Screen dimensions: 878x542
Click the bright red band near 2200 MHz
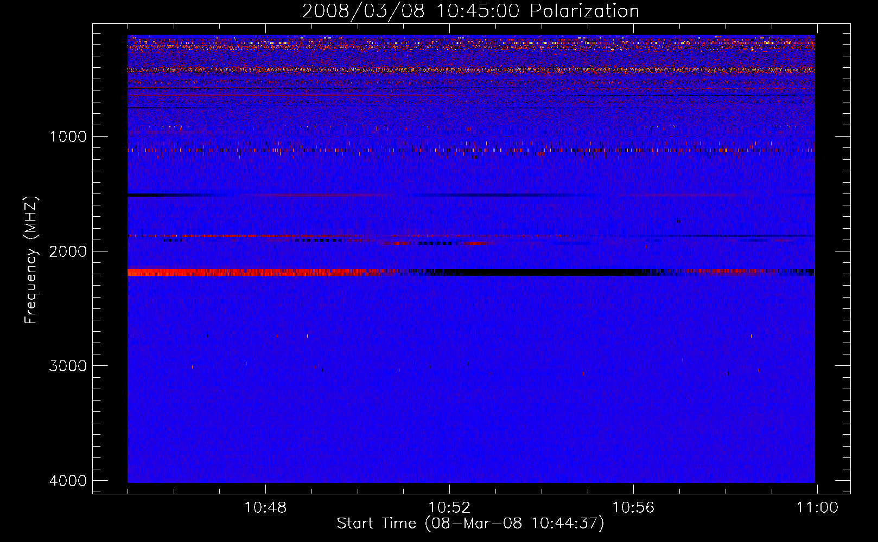tap(255, 272)
